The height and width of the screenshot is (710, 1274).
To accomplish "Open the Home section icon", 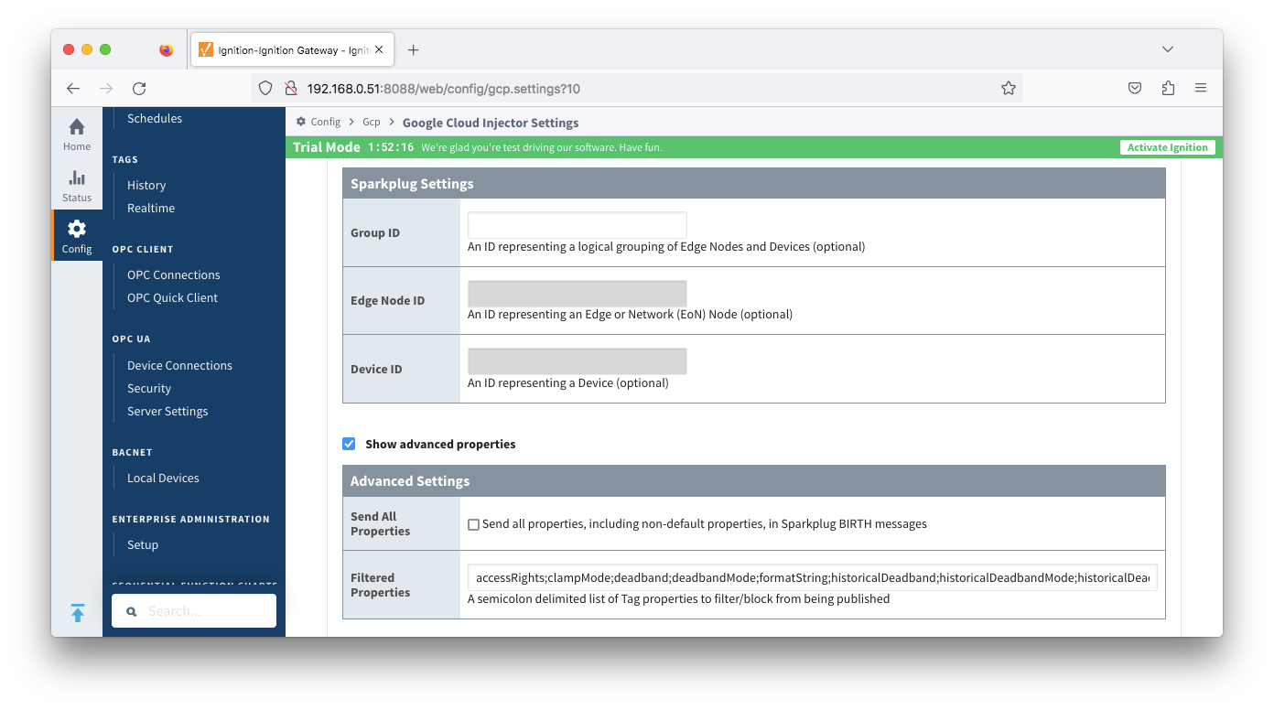I will click(77, 134).
